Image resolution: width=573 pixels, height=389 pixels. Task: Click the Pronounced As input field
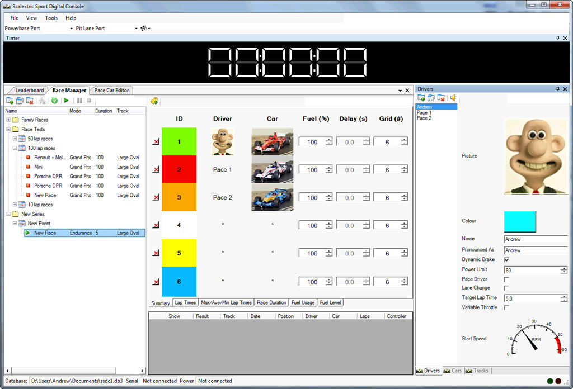coord(536,250)
